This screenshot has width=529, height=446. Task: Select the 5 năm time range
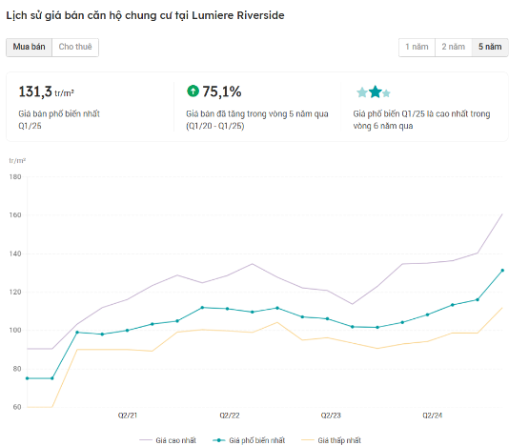490,48
